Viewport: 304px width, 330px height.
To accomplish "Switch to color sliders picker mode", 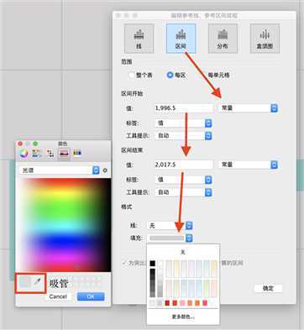I will [37, 153].
